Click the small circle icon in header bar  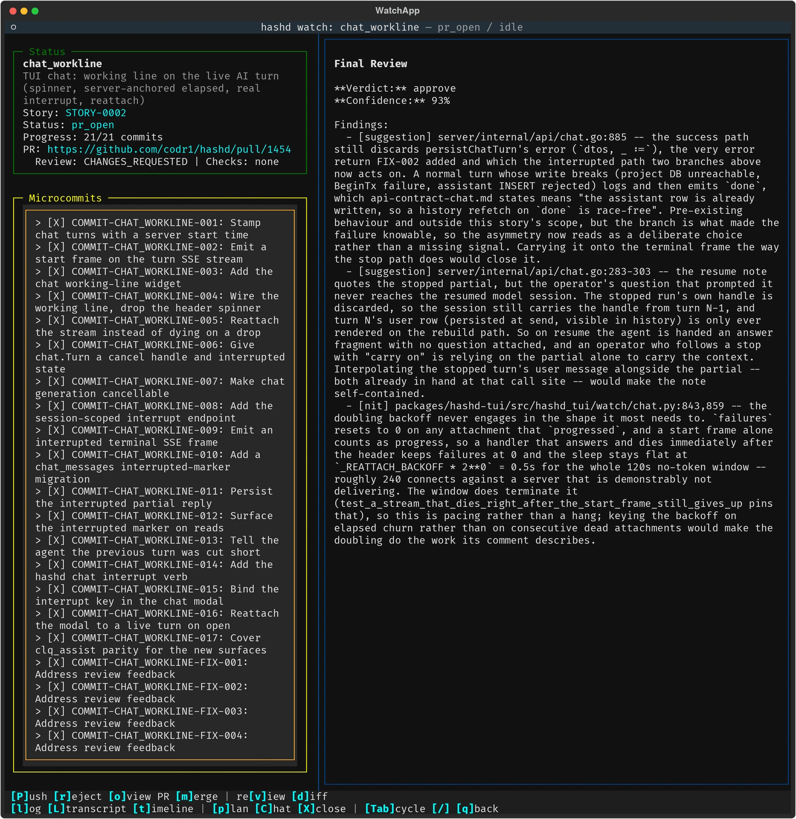(x=14, y=27)
